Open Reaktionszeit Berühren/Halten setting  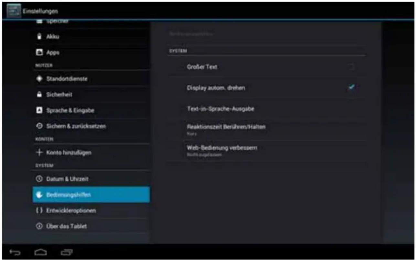[267, 130]
